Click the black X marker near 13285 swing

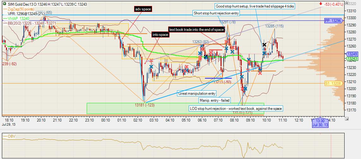pos(264,44)
